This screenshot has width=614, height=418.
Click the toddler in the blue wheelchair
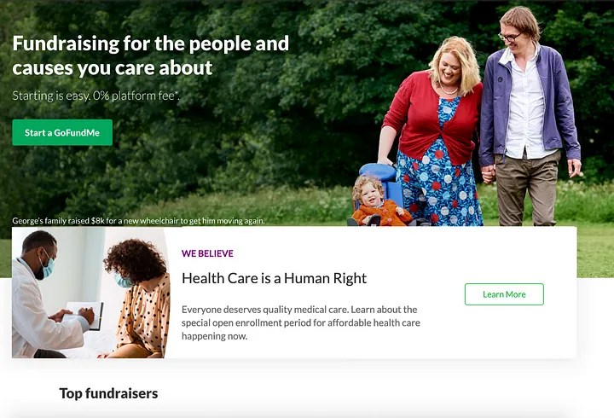pos(376,204)
